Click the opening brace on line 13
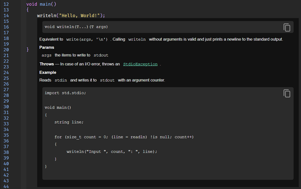Screen dimensions: 301x189 click(28, 10)
